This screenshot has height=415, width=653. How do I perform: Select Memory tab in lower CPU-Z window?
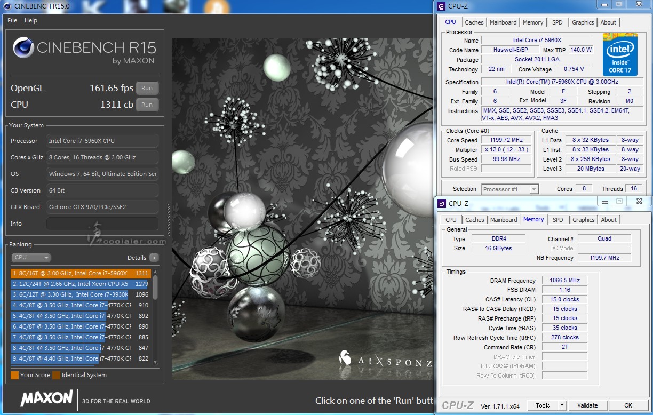coord(533,219)
